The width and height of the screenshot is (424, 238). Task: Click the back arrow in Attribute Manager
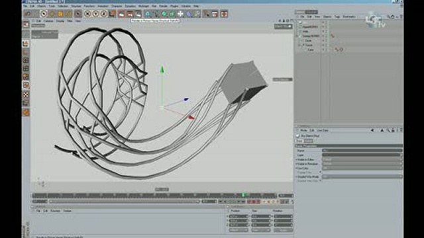click(x=372, y=130)
